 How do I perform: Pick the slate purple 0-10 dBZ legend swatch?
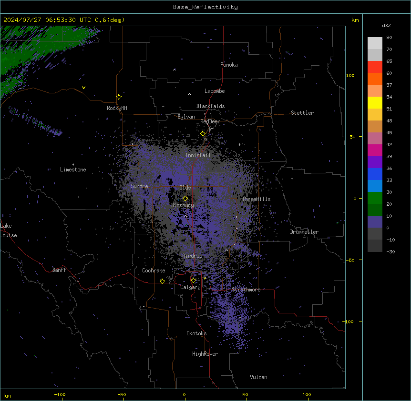click(375, 222)
